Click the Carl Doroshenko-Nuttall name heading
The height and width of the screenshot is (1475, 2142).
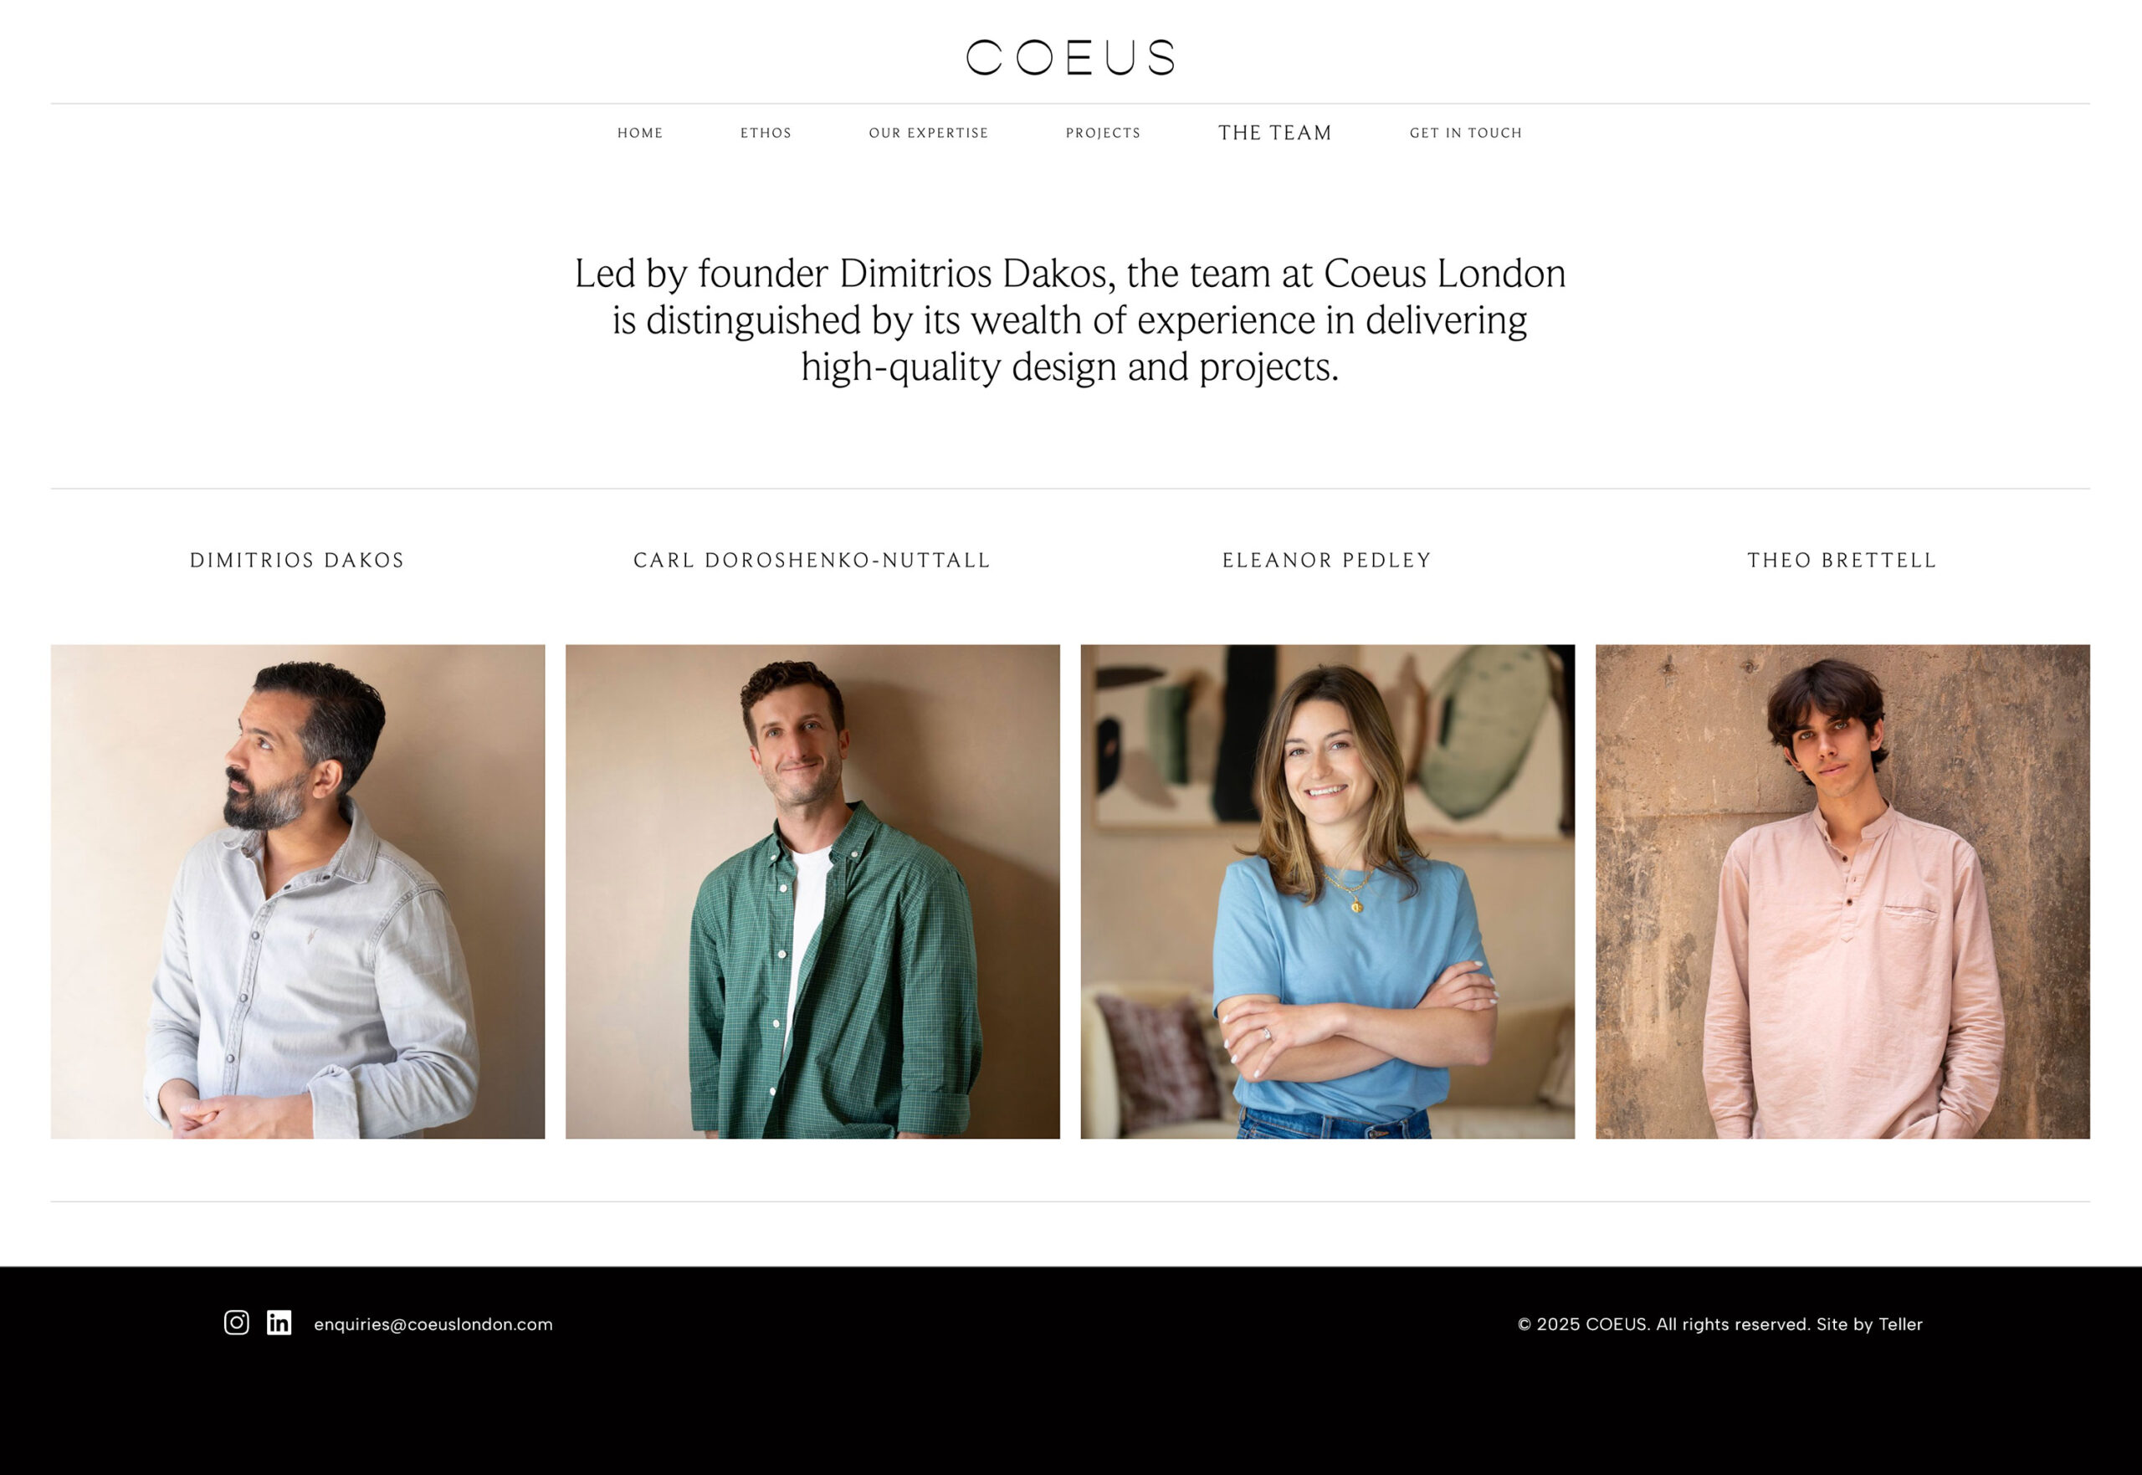pos(812,560)
